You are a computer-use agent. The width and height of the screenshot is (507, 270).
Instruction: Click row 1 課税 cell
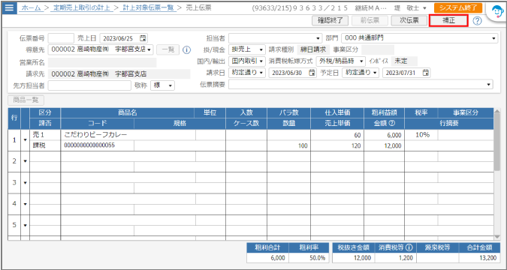tap(45, 145)
